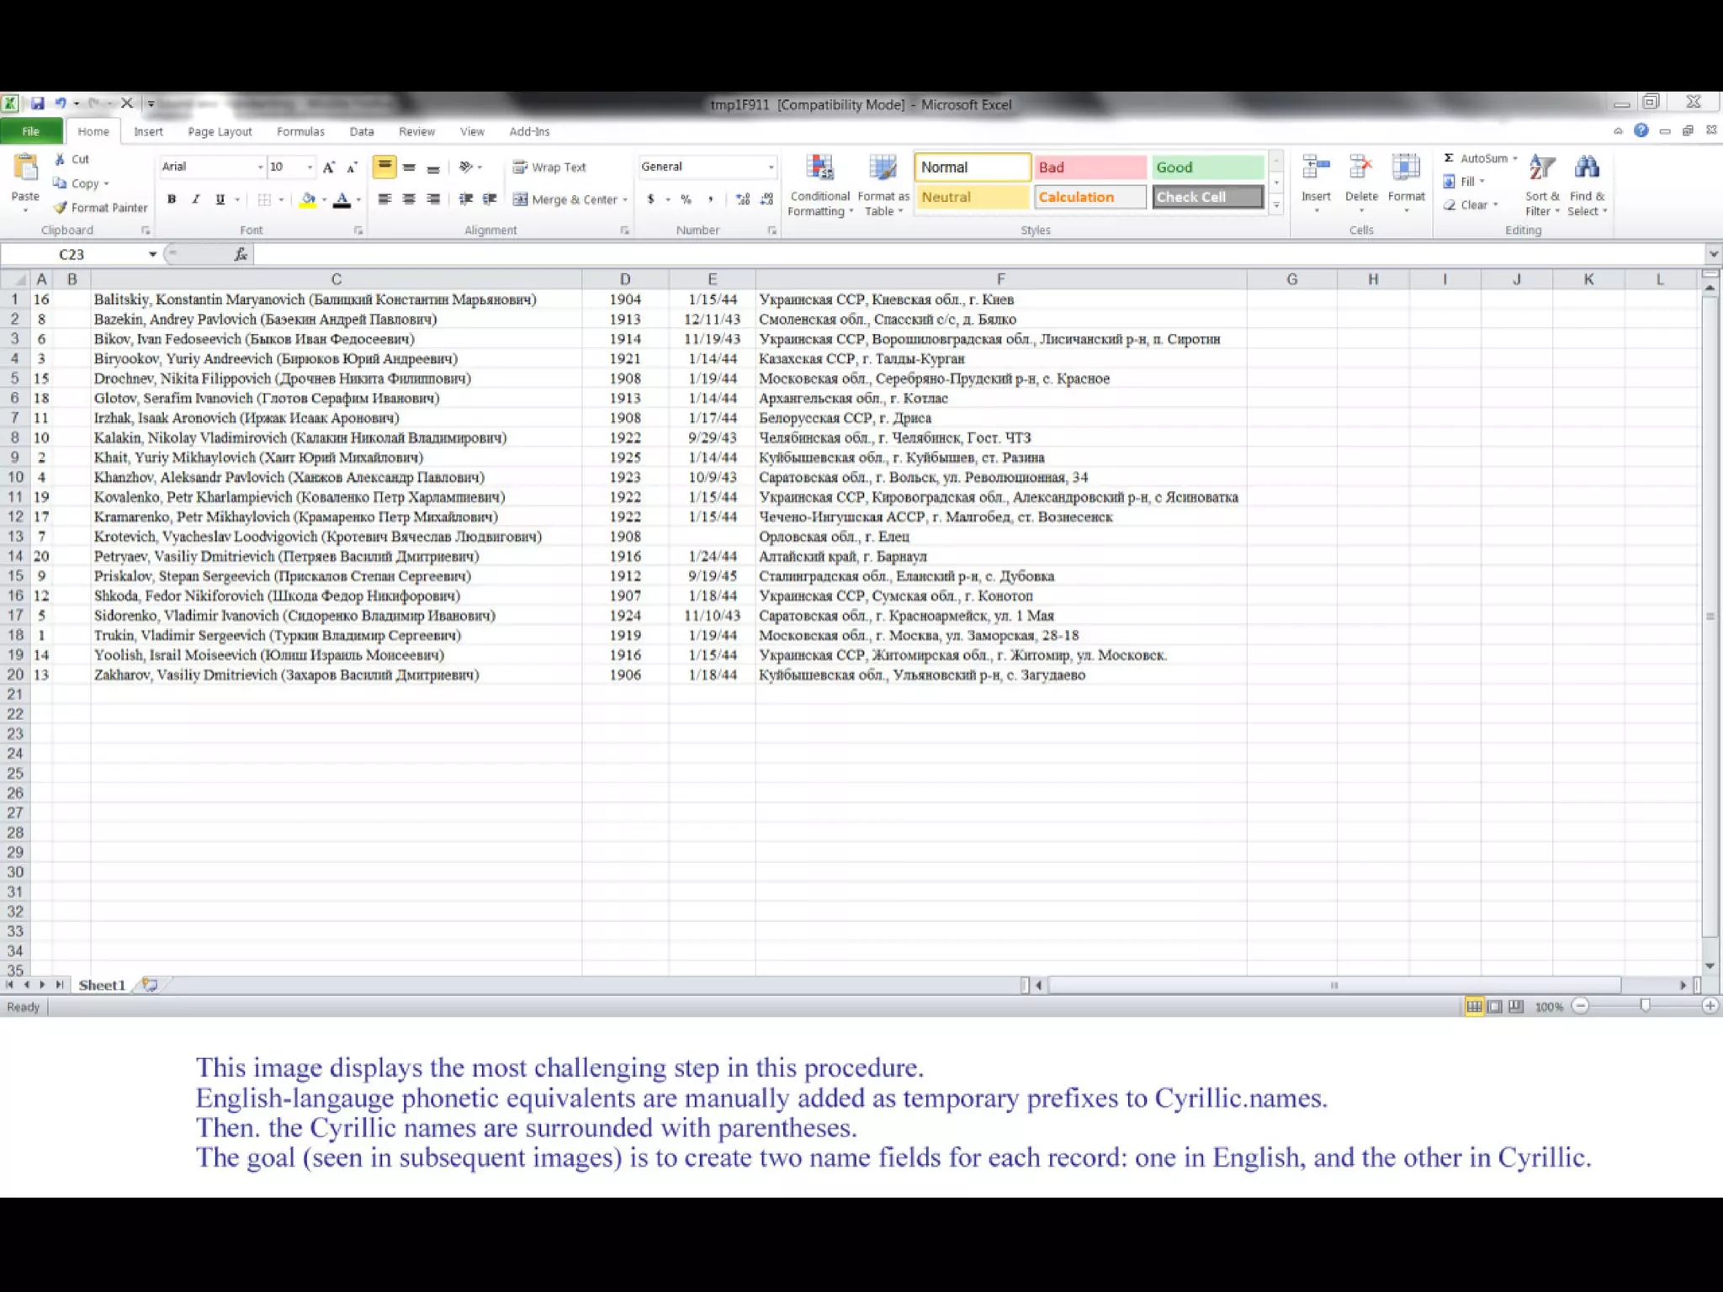This screenshot has width=1723, height=1292.
Task: Expand the Cell Styles gallery
Action: tap(1276, 206)
